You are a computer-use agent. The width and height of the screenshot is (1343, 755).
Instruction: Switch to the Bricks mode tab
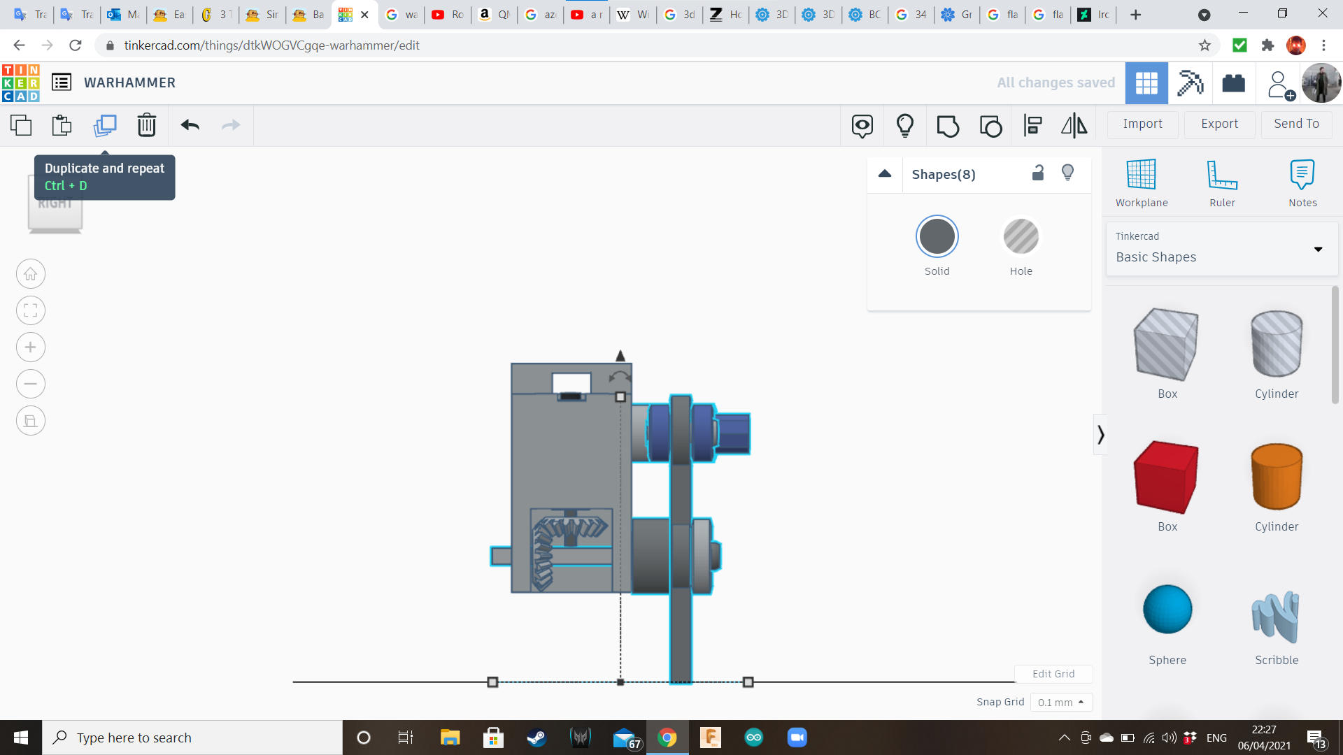(1233, 83)
